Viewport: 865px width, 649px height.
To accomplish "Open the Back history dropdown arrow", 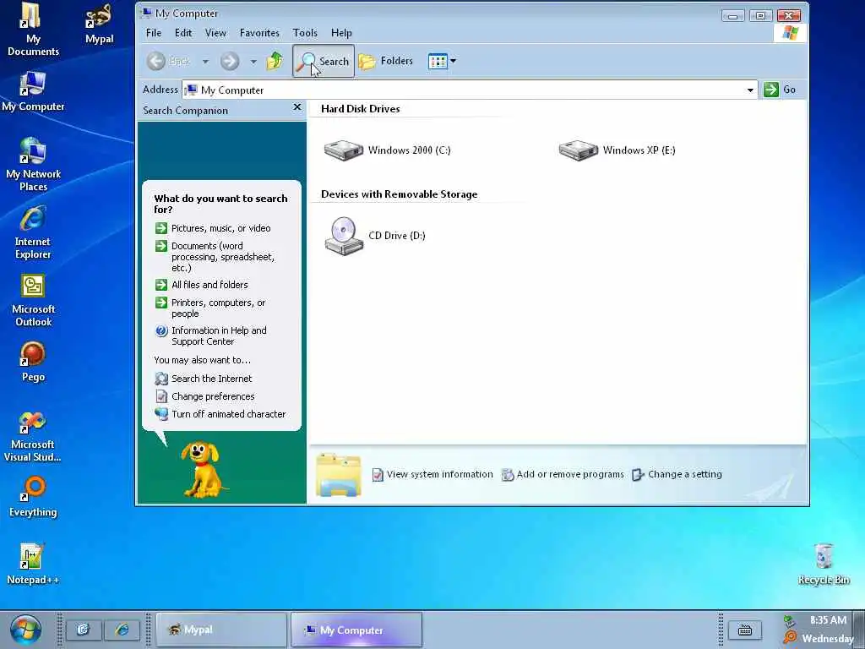I will tap(205, 61).
